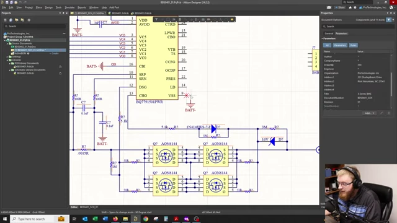This screenshot has height=223, width=397.
Task: Click the document icon beside BDS0401.SchLib
Action: [x=60, y=73]
